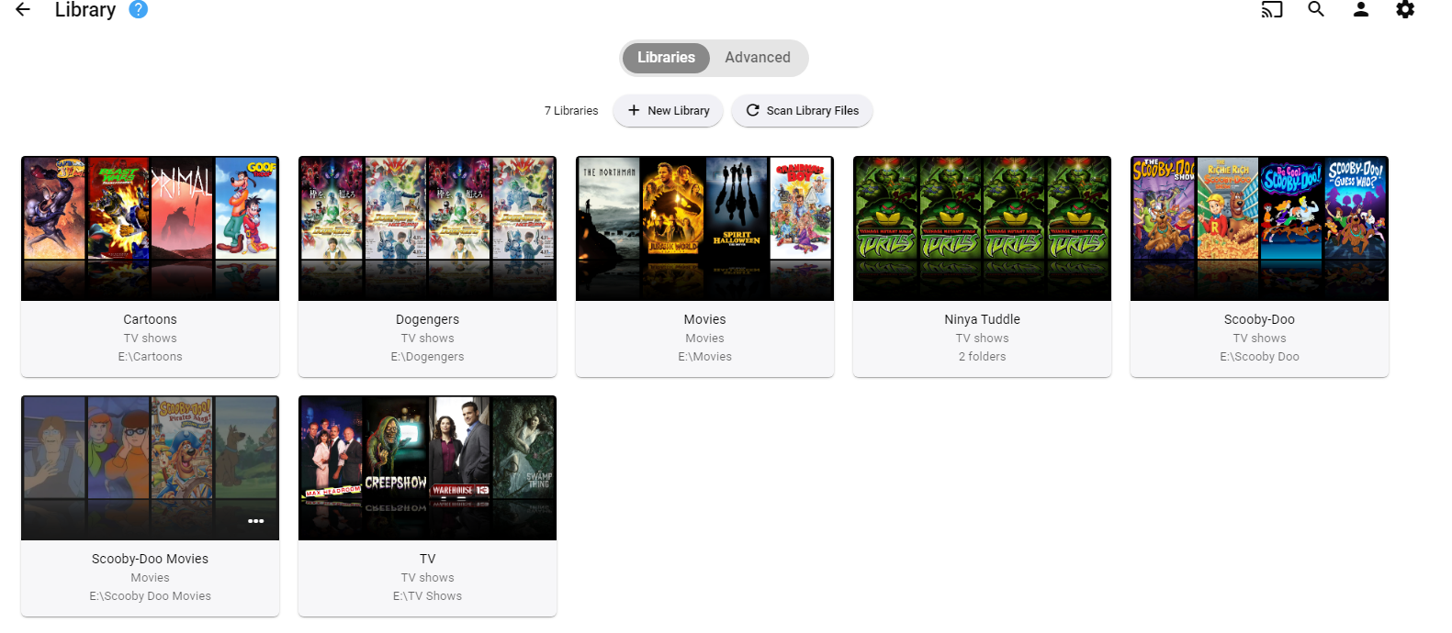This screenshot has width=1452, height=633.
Task: Click the 7 Libraries count text
Action: [x=571, y=111]
